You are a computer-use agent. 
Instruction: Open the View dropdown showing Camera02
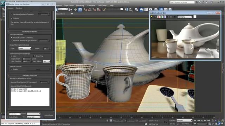click(x=34, y=117)
